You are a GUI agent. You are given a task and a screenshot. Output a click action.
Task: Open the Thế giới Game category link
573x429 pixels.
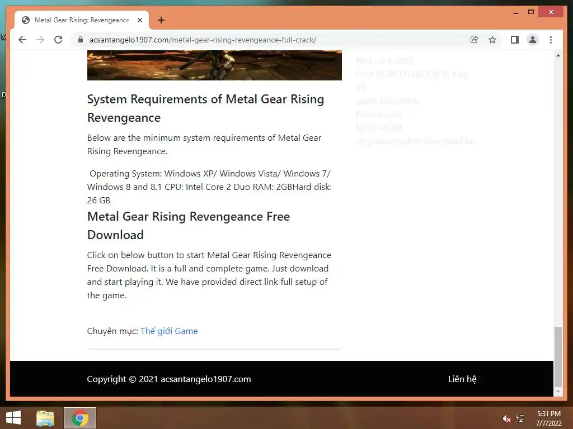coord(169,331)
